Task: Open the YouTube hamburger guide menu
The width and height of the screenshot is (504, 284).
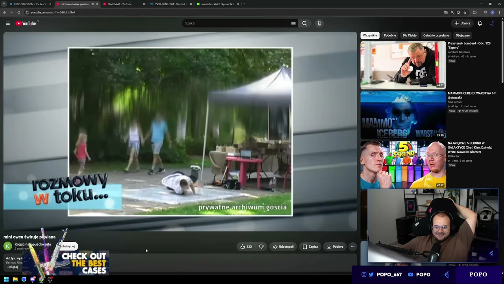Action: pos(7,23)
